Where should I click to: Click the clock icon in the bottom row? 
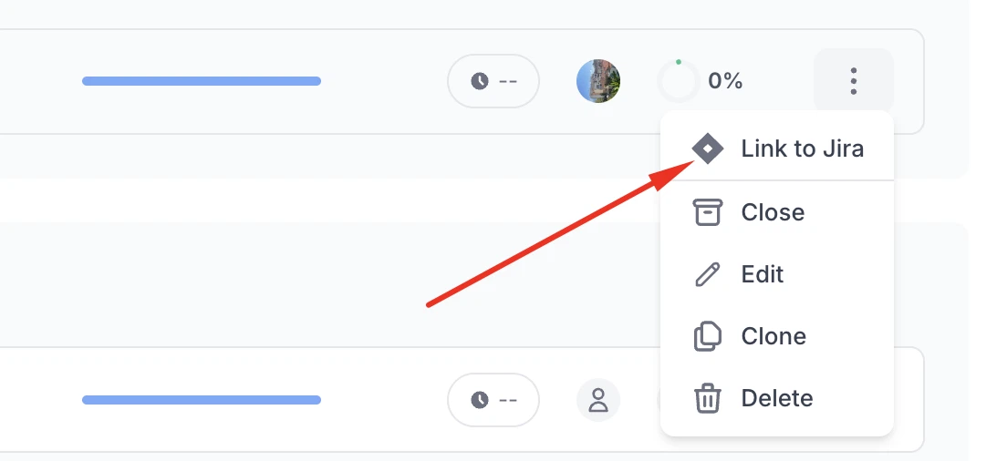[480, 400]
